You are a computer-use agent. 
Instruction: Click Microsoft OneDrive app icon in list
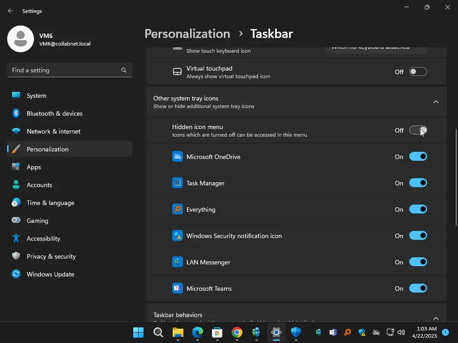tap(177, 157)
